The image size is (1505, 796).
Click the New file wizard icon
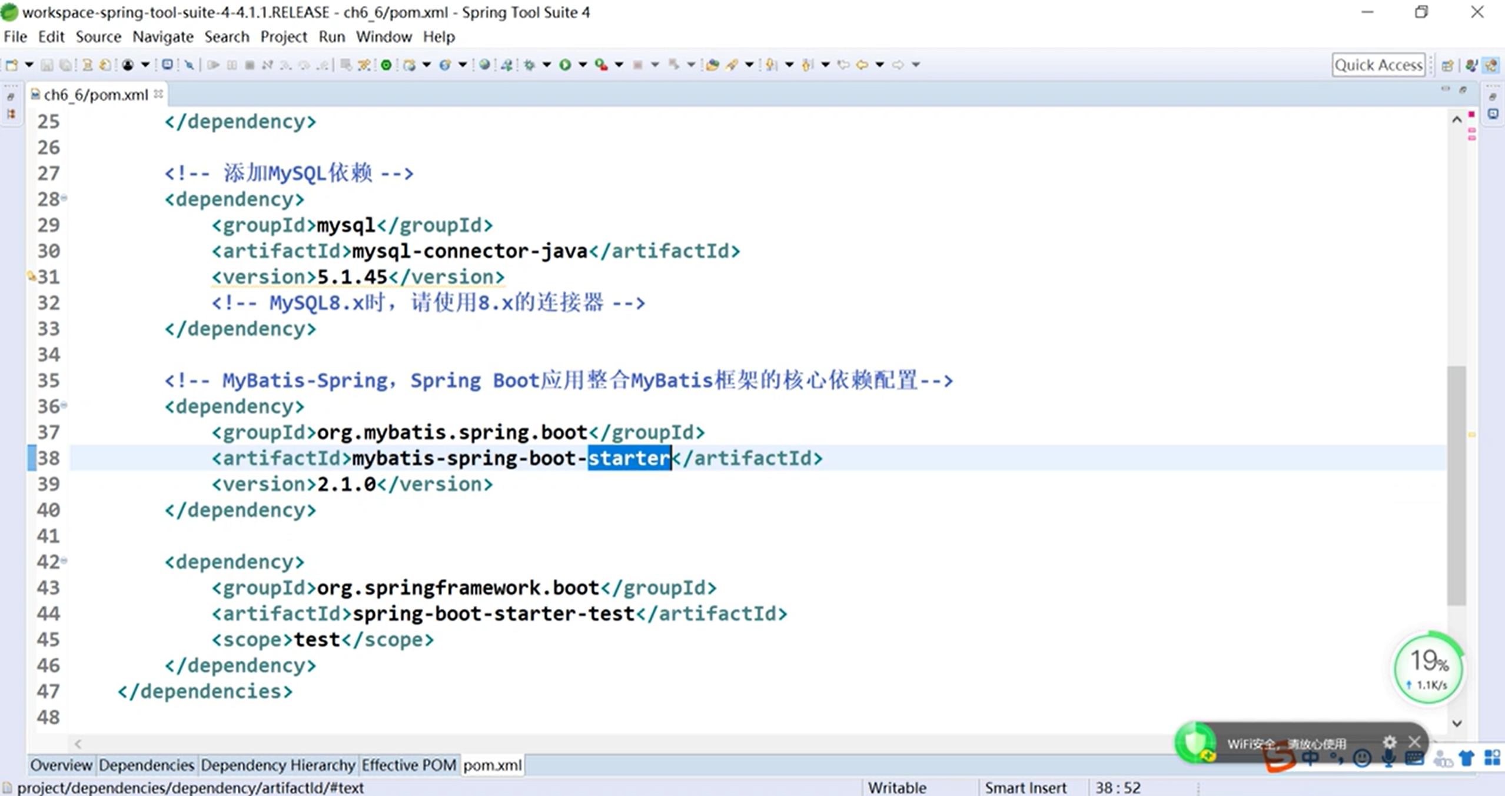(x=12, y=65)
